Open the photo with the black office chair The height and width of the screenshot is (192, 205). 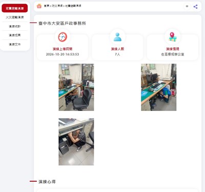[76, 87]
